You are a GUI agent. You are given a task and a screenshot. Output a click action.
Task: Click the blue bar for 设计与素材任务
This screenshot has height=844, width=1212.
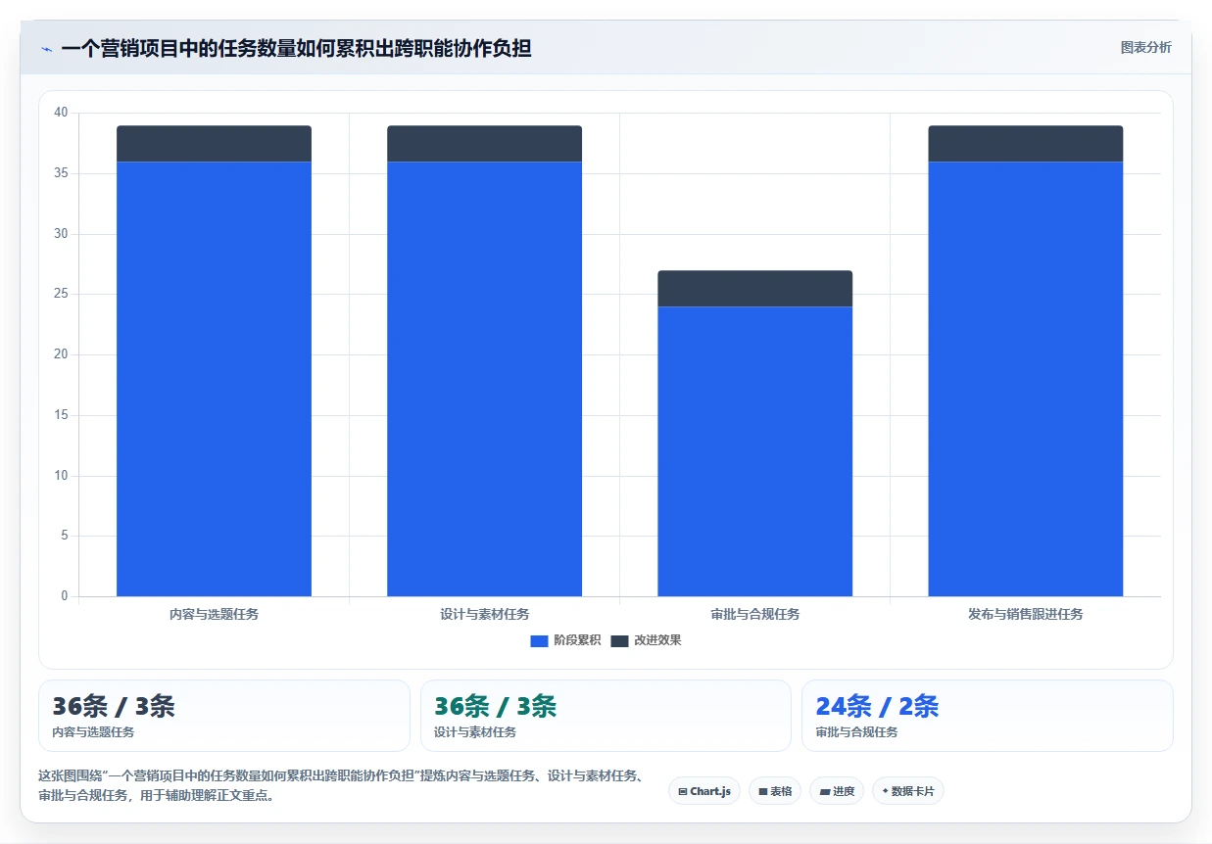(484, 379)
